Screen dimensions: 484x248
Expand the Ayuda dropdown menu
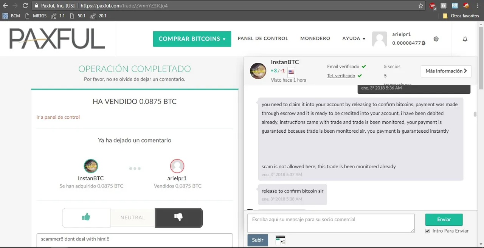tap(354, 39)
